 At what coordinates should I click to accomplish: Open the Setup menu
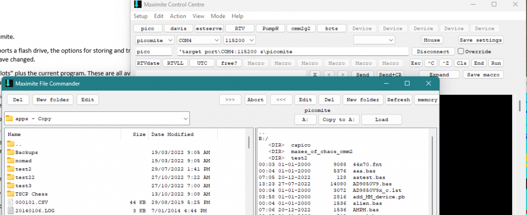(x=140, y=16)
